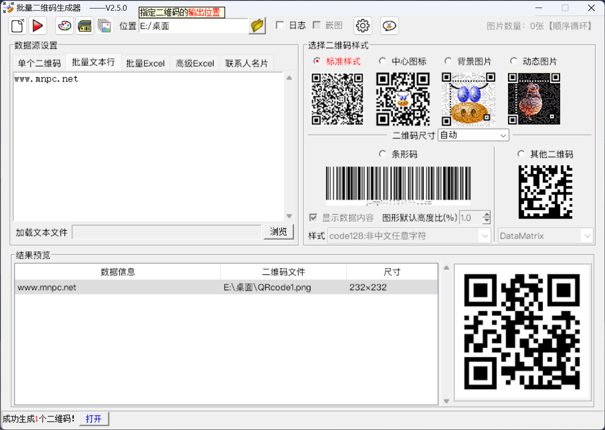
Task: Click the speech bubble icon
Action: (389, 26)
